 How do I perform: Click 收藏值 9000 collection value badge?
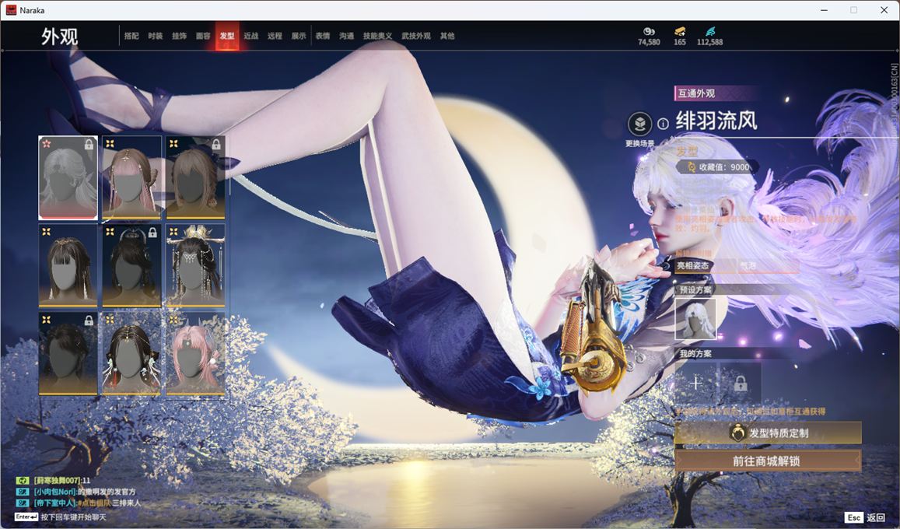718,167
